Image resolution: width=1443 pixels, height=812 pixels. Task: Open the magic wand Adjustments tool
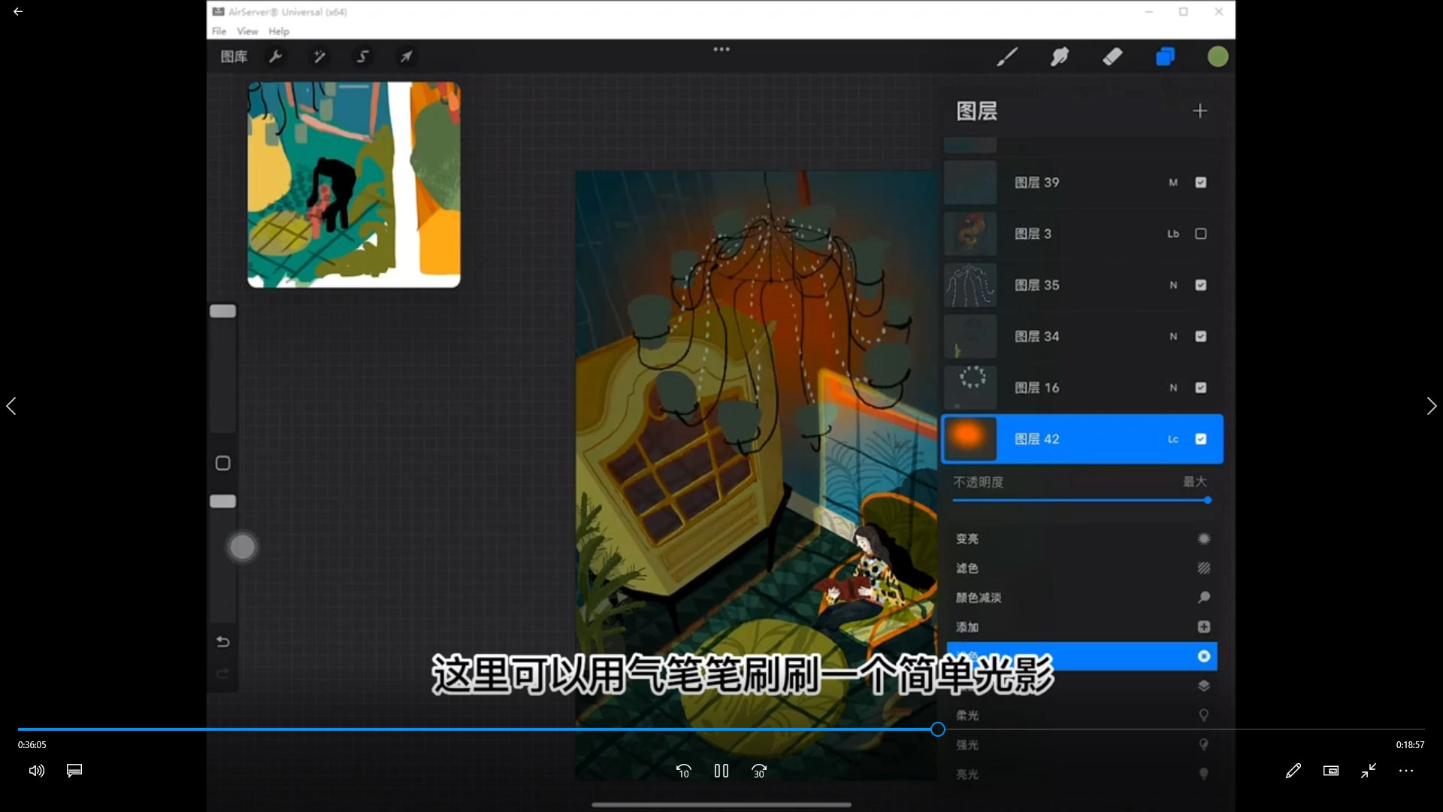pos(319,56)
